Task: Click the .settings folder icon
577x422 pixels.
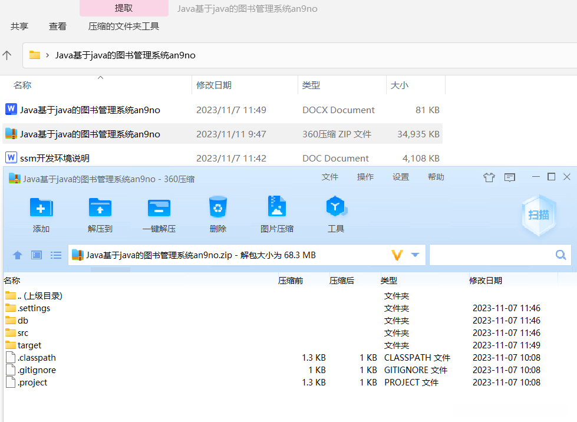Action: coord(11,308)
